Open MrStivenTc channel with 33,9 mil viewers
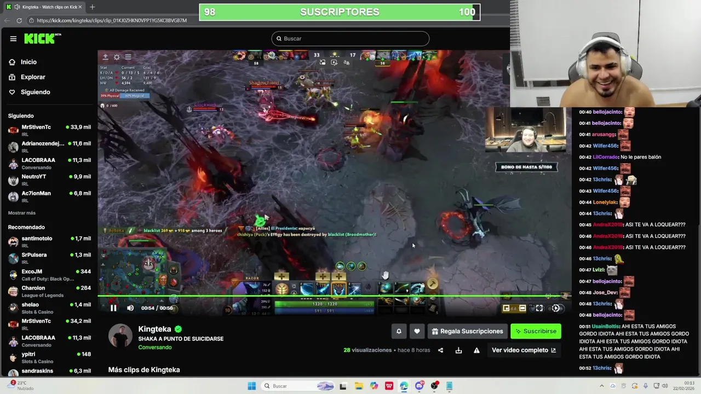 pyautogui.click(x=49, y=130)
